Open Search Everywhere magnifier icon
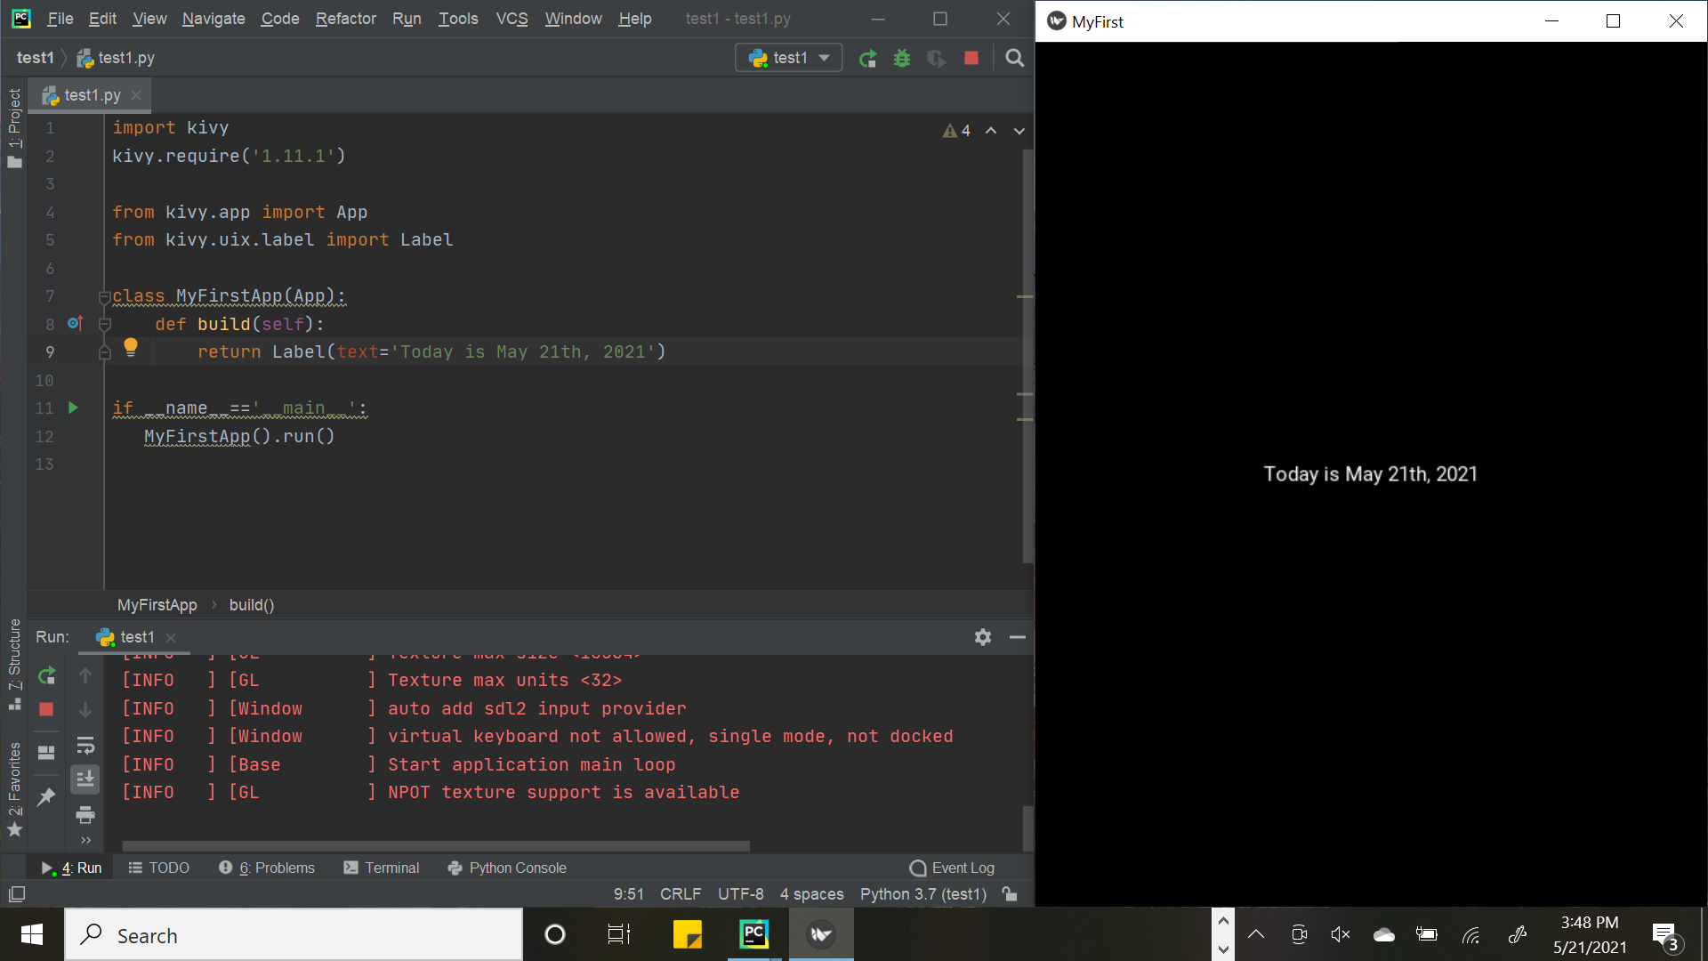 pyautogui.click(x=1014, y=59)
